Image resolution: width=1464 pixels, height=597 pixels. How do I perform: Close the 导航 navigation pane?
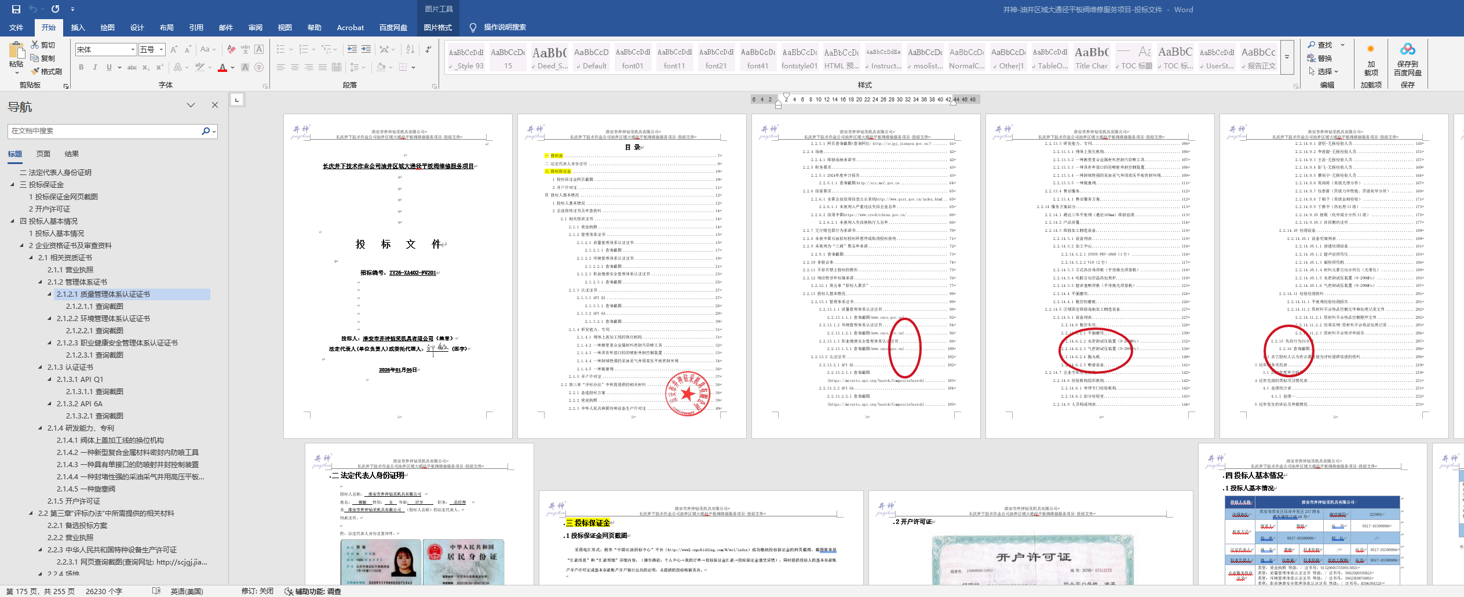click(x=215, y=105)
